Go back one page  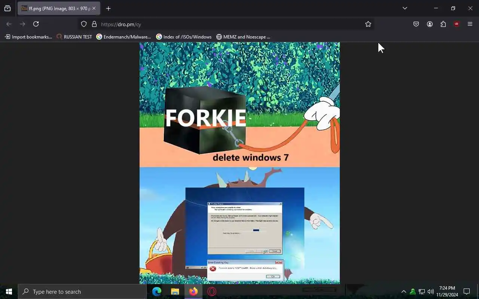click(9, 24)
